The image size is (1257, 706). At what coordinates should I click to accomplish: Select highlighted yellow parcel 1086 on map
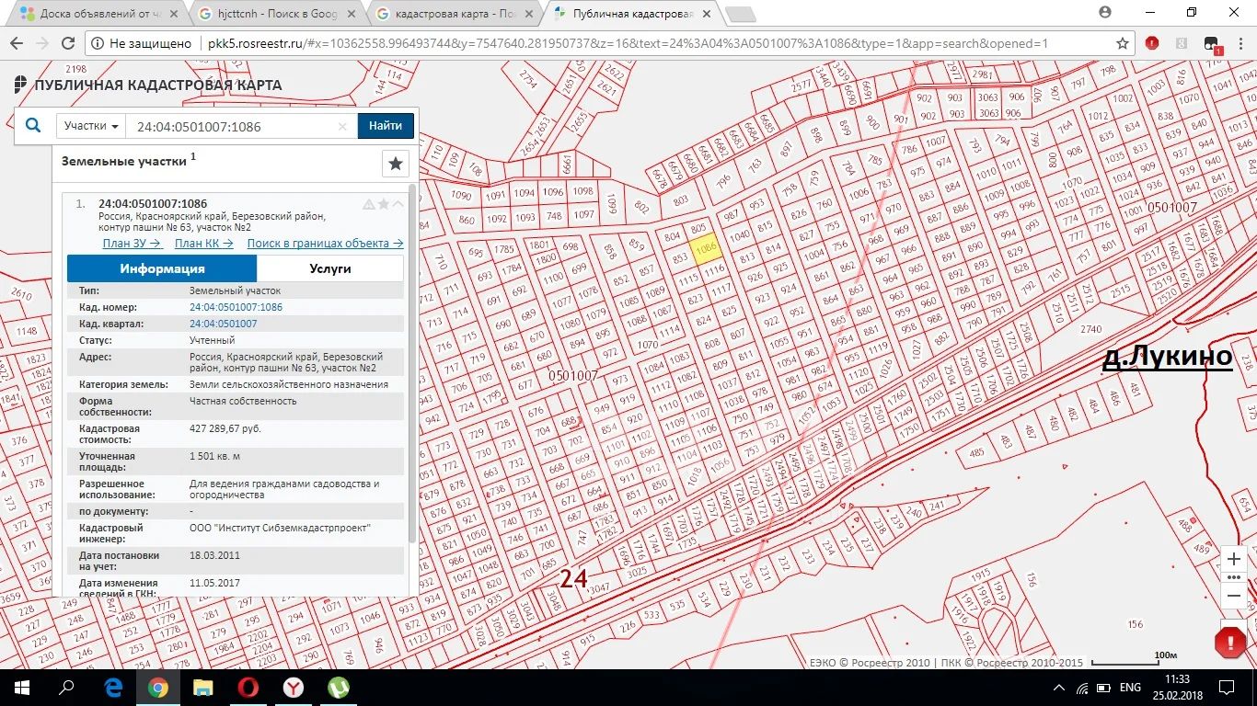[706, 249]
